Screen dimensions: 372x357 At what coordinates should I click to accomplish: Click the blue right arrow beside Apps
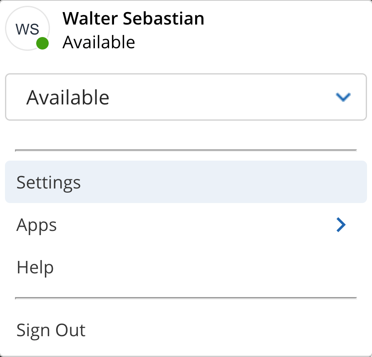(x=341, y=225)
